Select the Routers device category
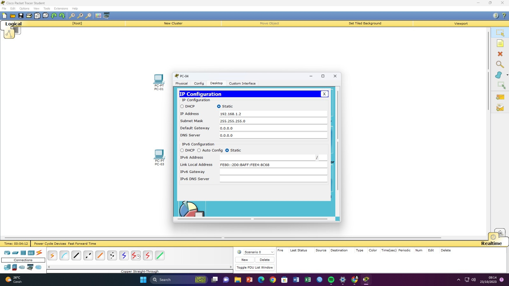This screenshot has height=286, width=509. (7, 253)
